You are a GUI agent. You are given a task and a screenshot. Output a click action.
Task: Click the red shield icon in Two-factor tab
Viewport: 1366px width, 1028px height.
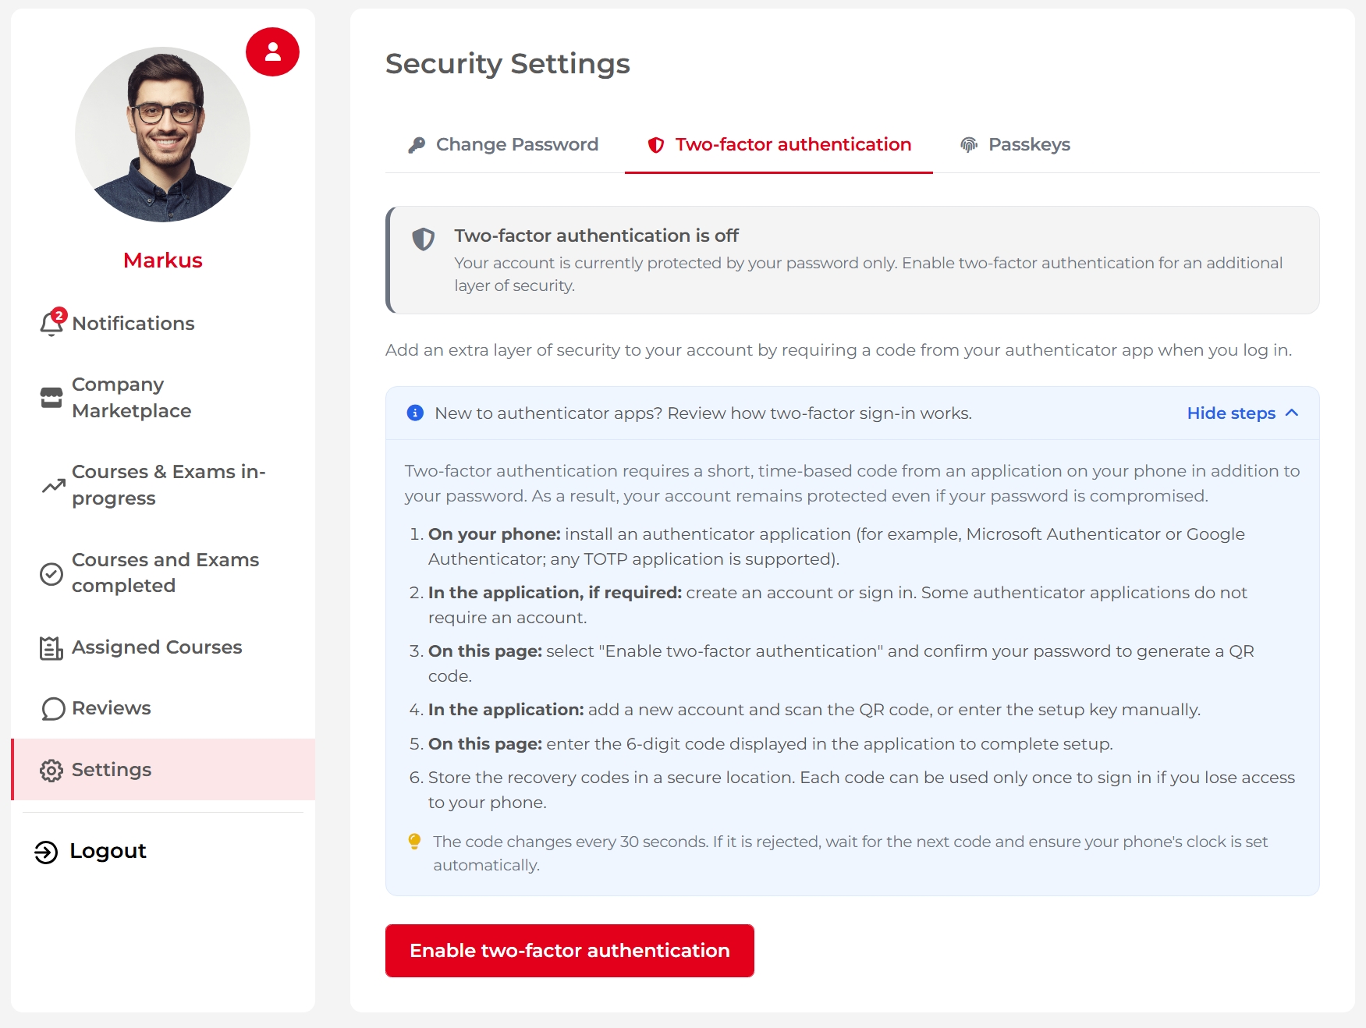[x=656, y=145]
